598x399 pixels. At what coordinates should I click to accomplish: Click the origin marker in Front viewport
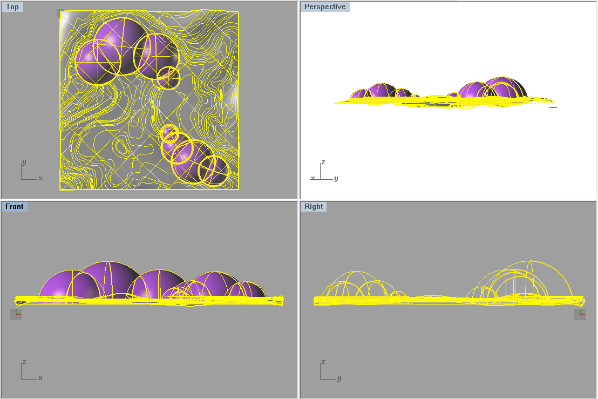(16, 313)
